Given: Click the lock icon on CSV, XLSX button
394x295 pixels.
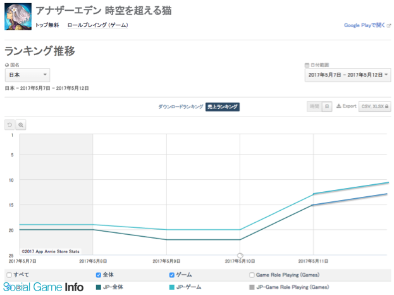Looking at the screenshot, I should pos(386,106).
